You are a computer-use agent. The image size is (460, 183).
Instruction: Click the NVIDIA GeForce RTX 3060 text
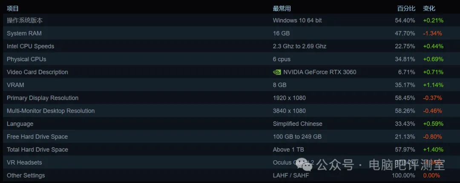320,72
